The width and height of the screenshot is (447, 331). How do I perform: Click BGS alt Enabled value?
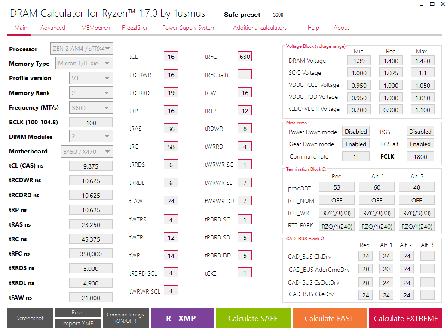coord(420,144)
